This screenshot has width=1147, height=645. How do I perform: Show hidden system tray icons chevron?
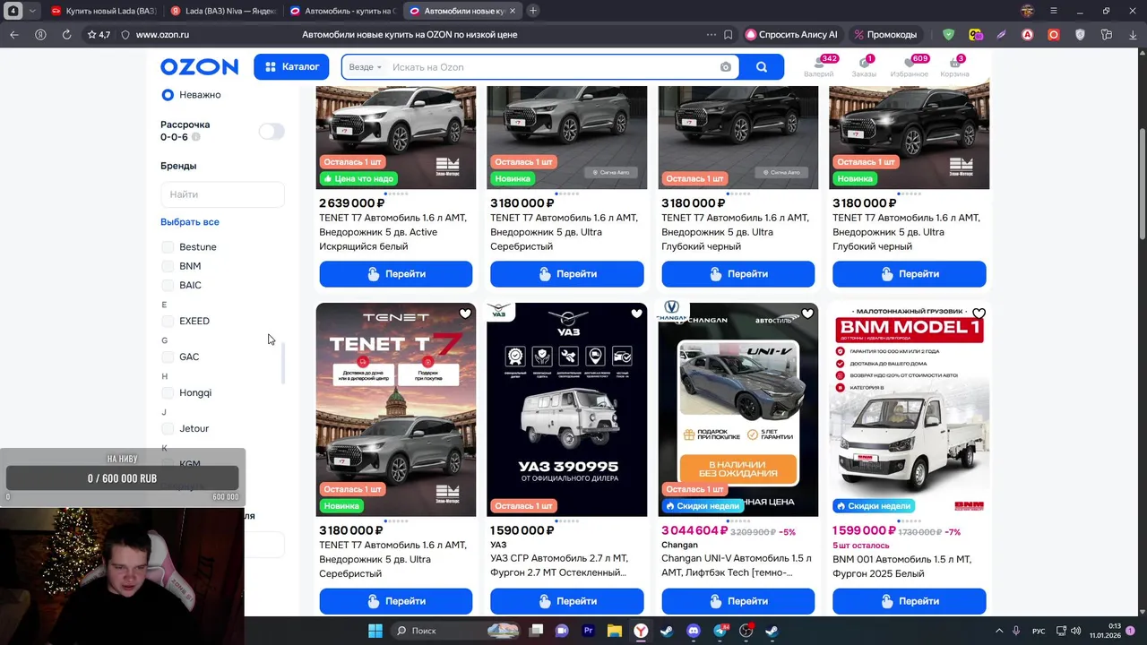(999, 631)
